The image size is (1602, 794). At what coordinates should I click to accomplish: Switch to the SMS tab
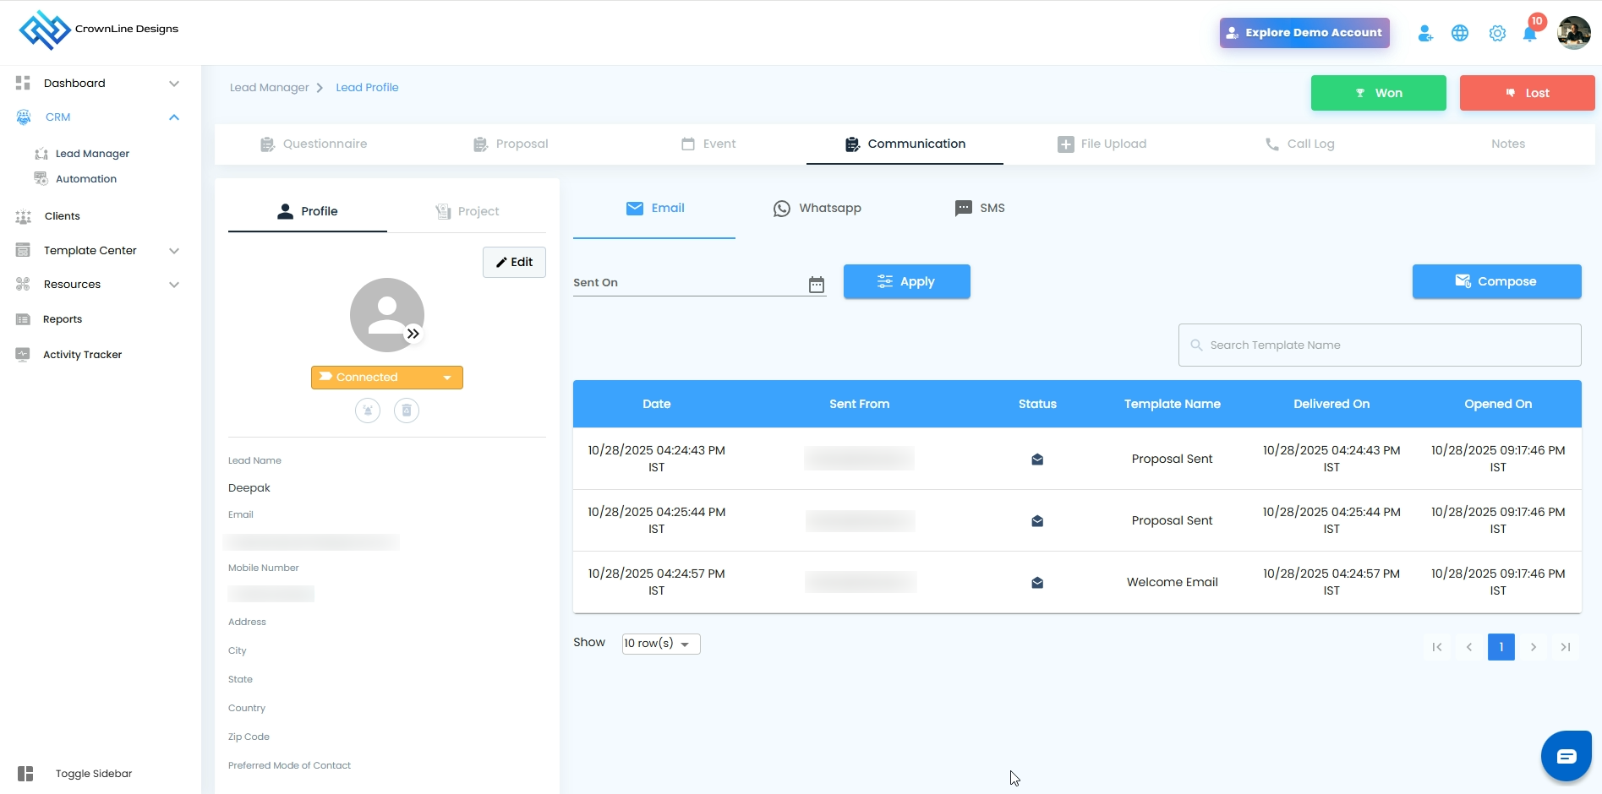tap(979, 209)
